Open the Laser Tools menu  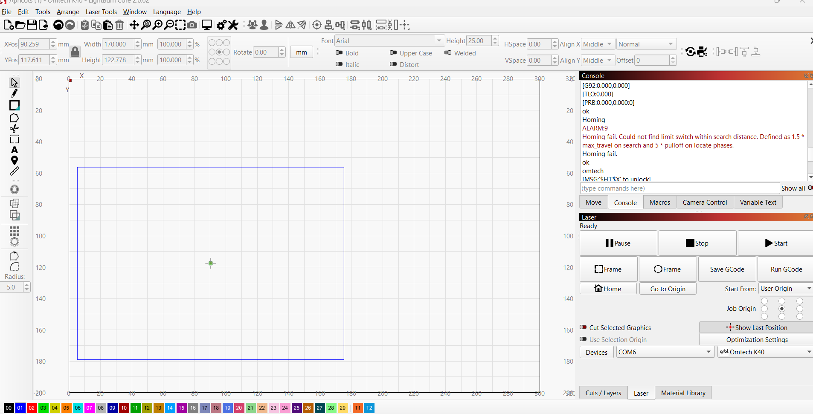tap(101, 12)
